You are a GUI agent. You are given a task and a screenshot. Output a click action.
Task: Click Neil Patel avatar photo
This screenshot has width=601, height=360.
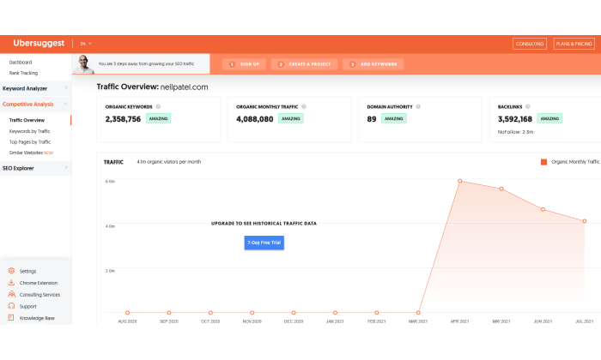(83, 64)
